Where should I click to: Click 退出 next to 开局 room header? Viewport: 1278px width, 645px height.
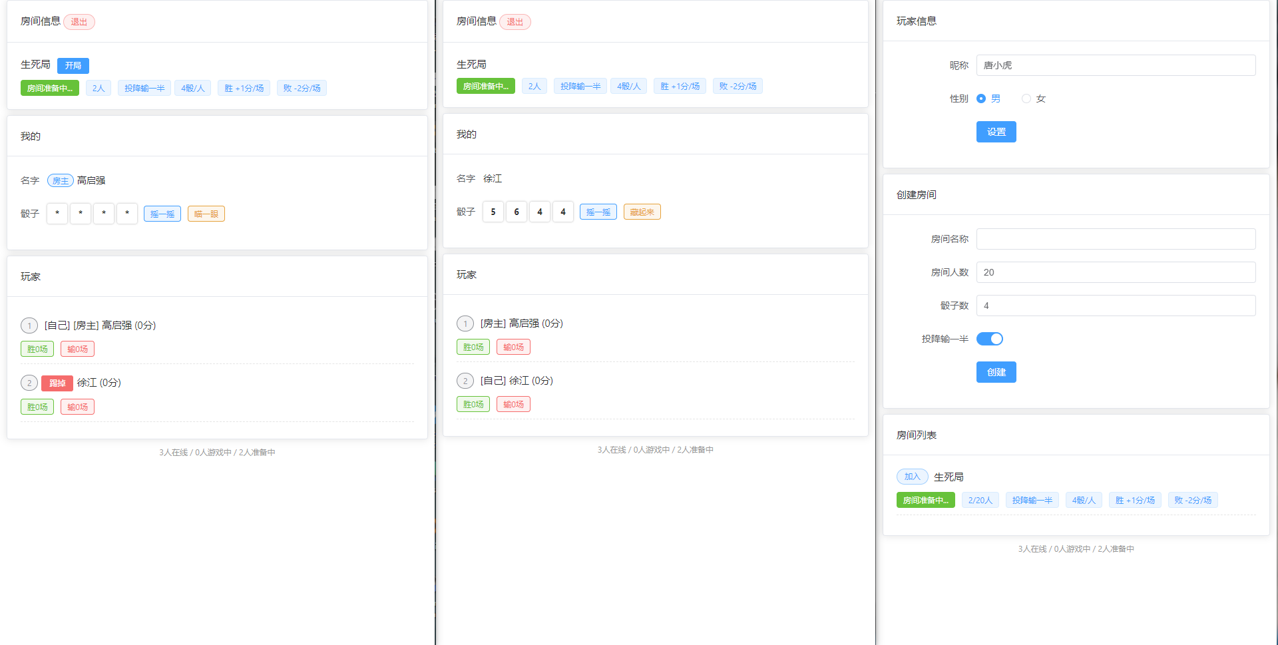(x=79, y=22)
